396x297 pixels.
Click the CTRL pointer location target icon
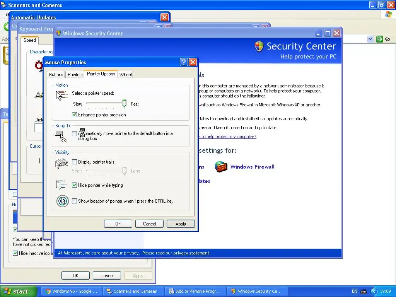point(62,201)
